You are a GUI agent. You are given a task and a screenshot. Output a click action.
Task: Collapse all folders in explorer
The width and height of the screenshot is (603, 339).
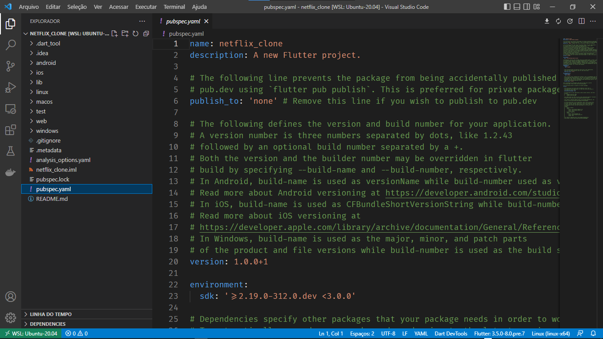point(146,34)
